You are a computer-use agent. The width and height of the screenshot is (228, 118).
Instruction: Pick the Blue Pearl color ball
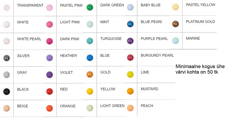pos(130,24)
